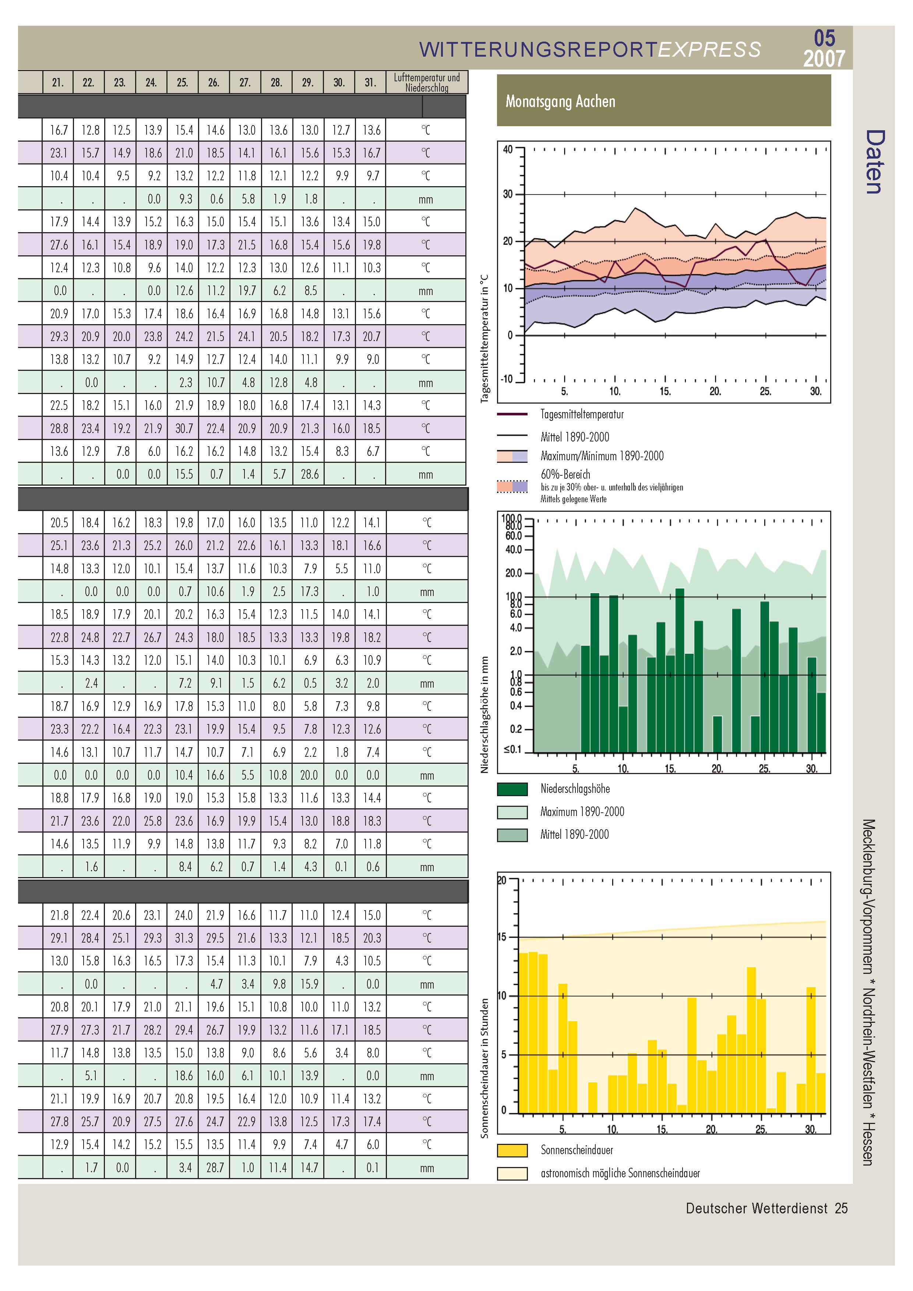Click the 'Mecklenburg-Vorpommern * Nordrhein-Westfalen * Hessen' side text
The image size is (913, 1291).
pyautogui.click(x=869, y=992)
